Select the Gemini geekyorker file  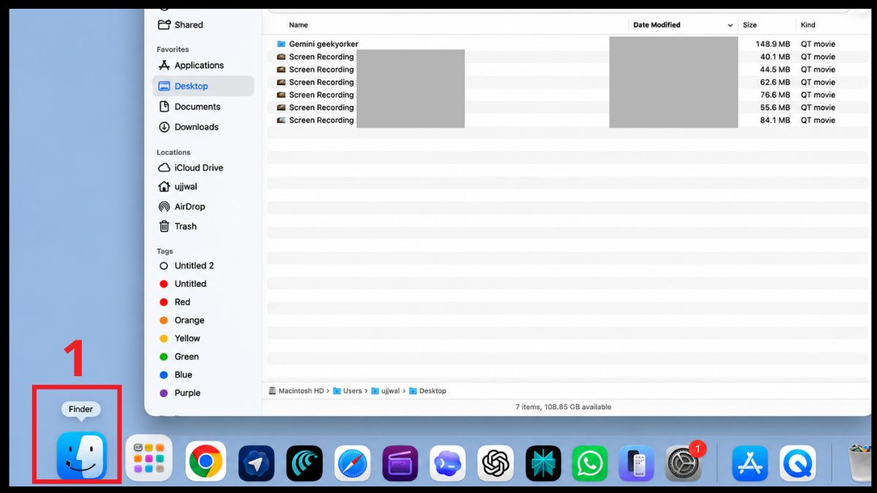[569, 44]
